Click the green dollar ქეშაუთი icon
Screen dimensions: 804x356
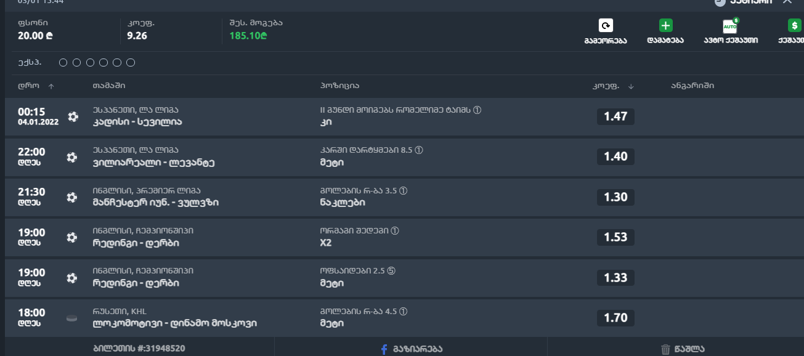(794, 26)
